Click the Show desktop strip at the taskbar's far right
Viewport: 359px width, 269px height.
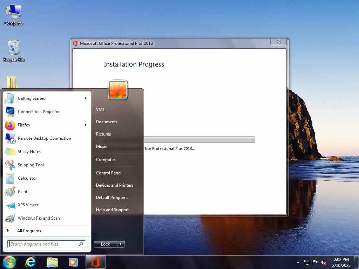(357, 262)
